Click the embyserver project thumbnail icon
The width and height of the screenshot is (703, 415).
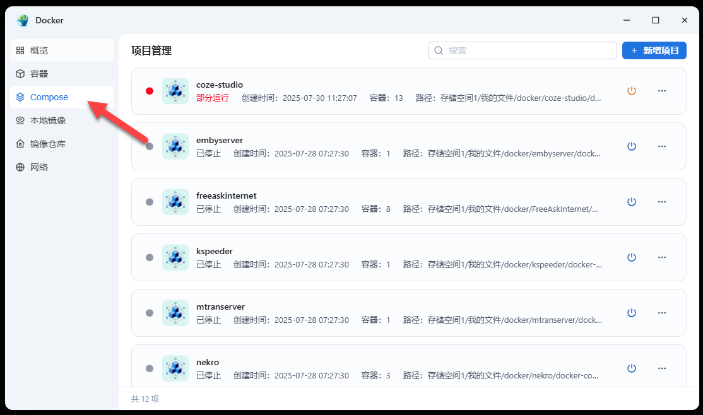pos(175,146)
